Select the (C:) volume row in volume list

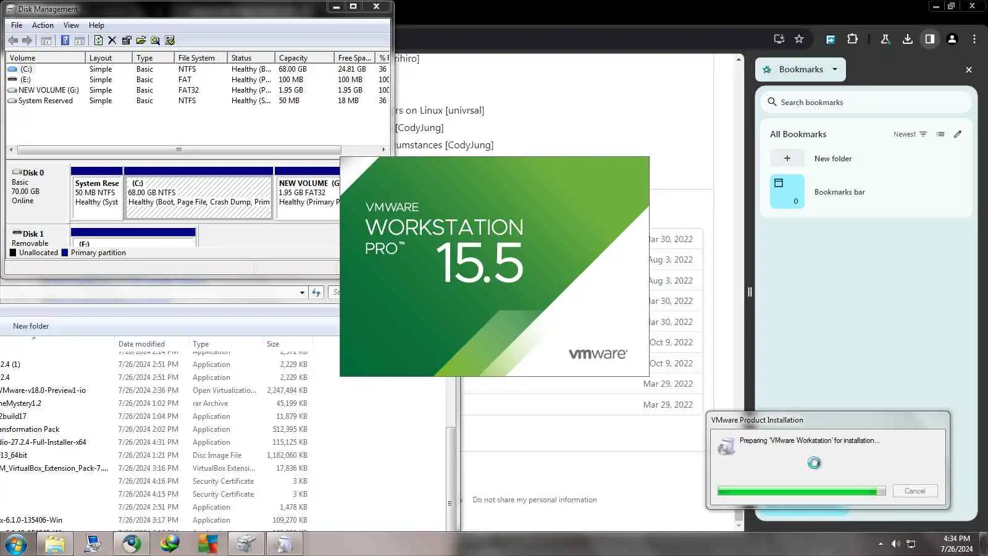coord(198,69)
